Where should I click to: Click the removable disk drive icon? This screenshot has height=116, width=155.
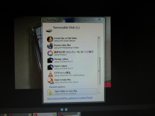coord(49,31)
